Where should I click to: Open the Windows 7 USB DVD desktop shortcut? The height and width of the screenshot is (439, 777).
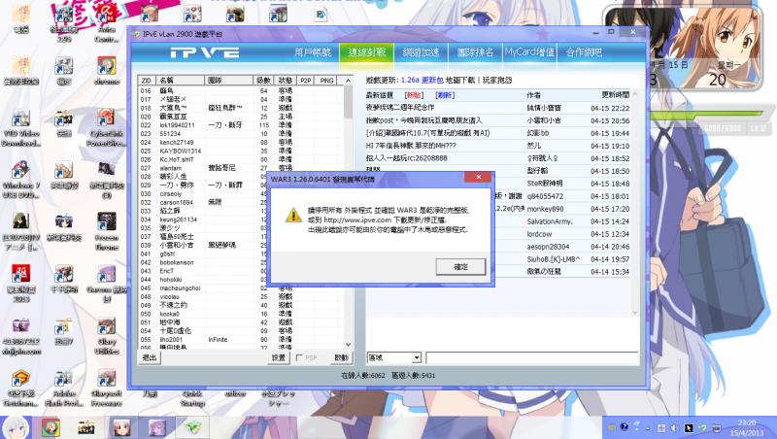tap(20, 180)
